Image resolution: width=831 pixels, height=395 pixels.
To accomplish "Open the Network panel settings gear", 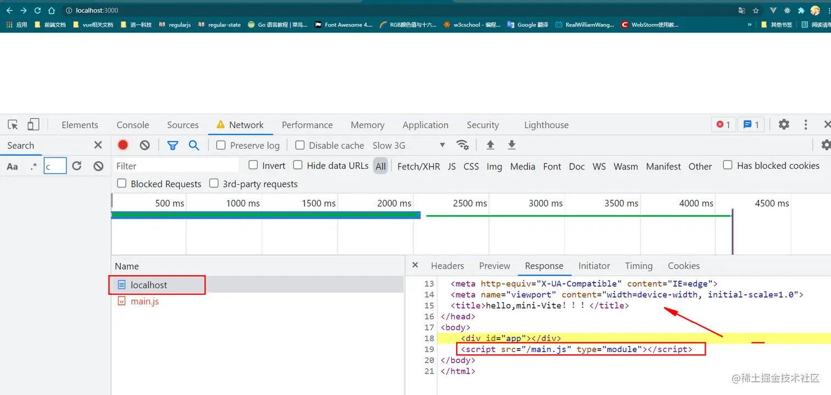I will (826, 145).
